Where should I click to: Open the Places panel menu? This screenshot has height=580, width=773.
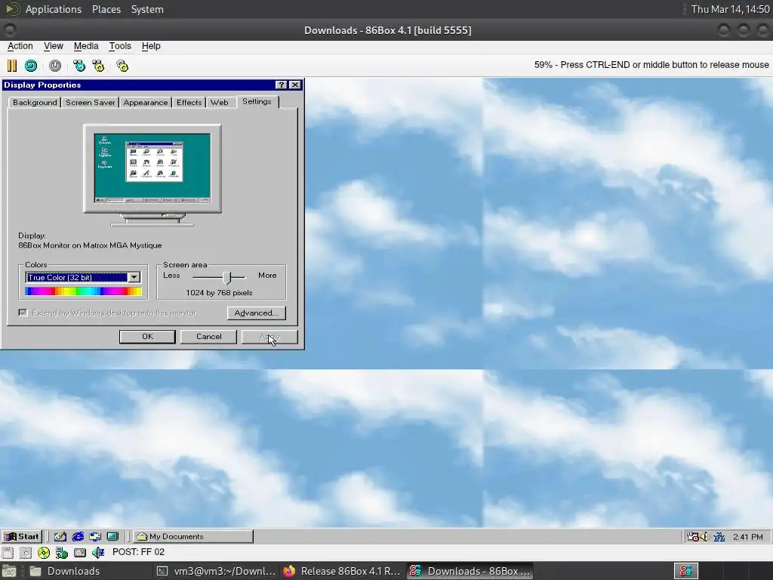pos(106,9)
